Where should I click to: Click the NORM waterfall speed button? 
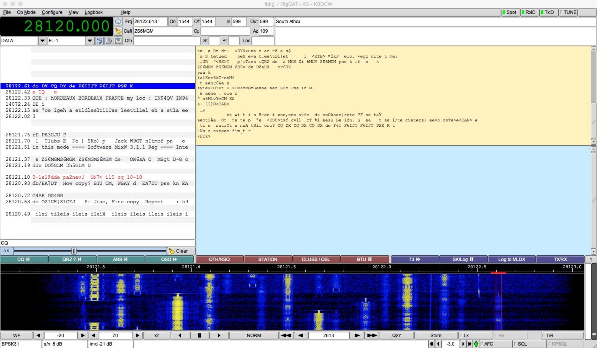click(254, 335)
